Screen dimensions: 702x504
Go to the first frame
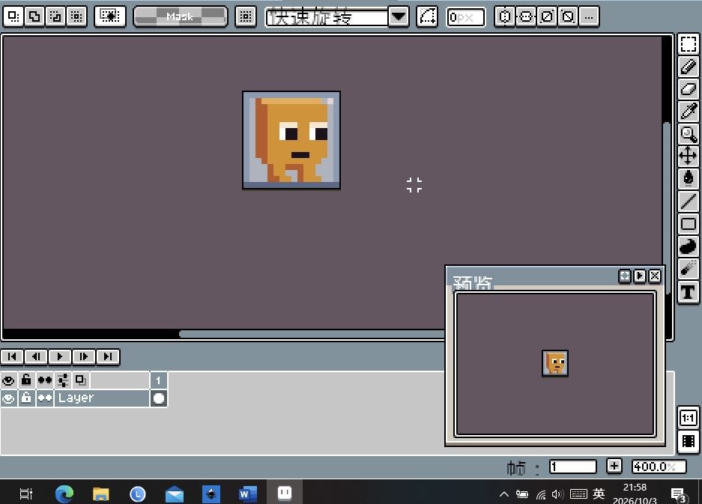(x=13, y=356)
